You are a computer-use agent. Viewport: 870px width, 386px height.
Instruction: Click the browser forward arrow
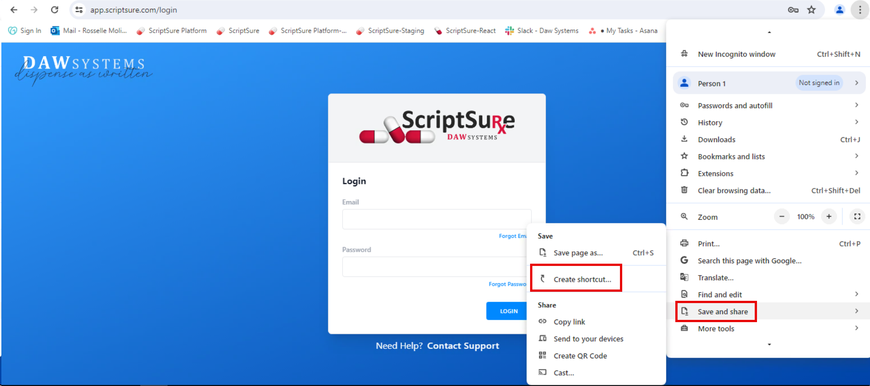pos(34,10)
